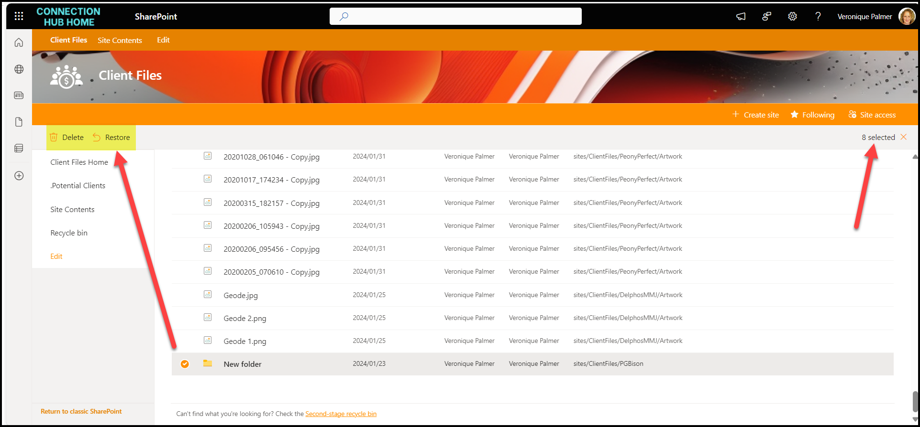Viewport: 920px width, 427px height.
Task: Toggle the Following star for this site
Action: coord(812,115)
